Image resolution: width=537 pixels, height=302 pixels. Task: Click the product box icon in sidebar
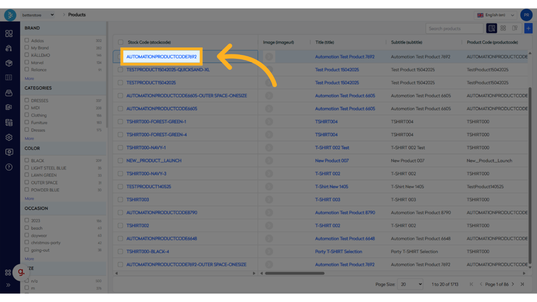coord(9,63)
